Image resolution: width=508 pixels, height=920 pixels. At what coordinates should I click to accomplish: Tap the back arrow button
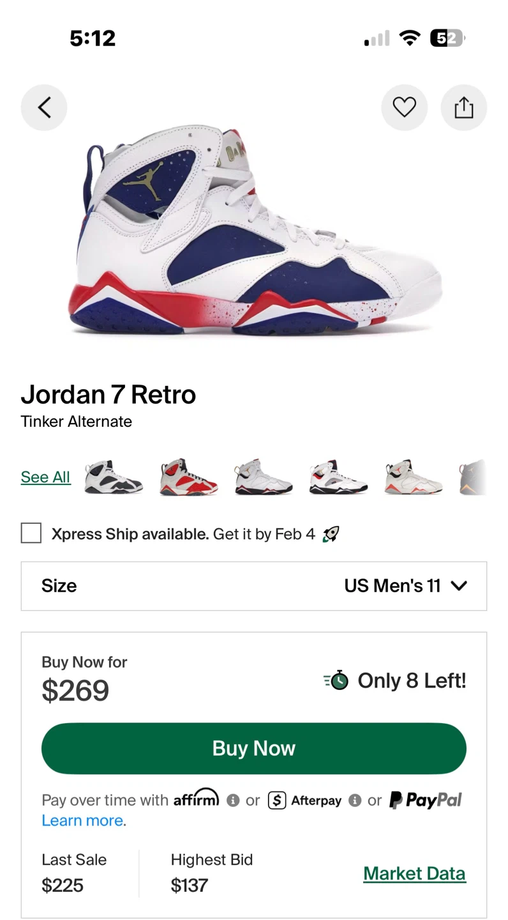tap(44, 107)
